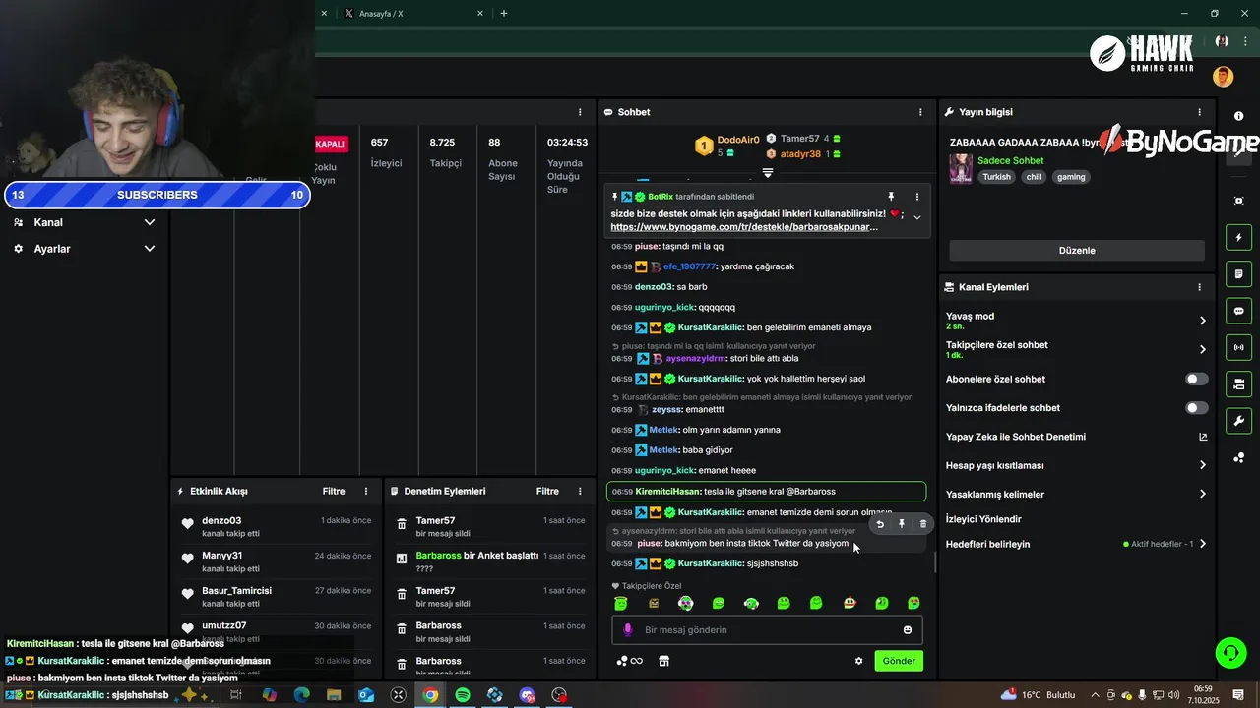
Task: Click the Turkish stream tag
Action: [997, 177]
